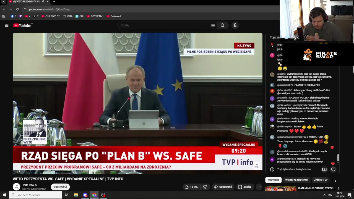The image size is (354, 199).
Task: Open the X 'T' bookmark
Action: [36, 16]
